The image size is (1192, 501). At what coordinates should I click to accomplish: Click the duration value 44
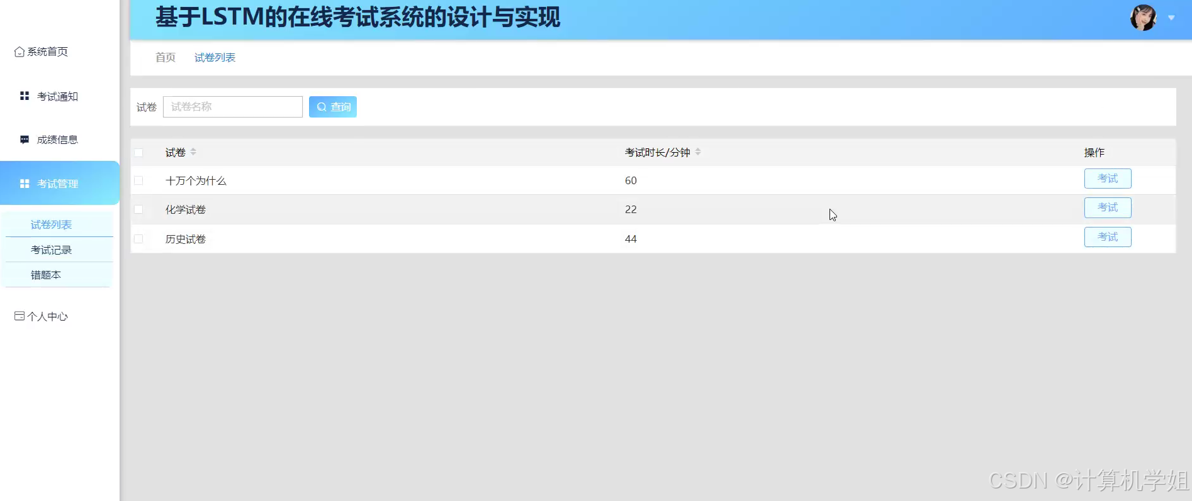tap(631, 239)
